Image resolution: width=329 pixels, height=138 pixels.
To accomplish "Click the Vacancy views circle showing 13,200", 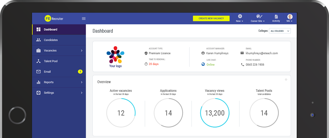I will [x=215, y=113].
